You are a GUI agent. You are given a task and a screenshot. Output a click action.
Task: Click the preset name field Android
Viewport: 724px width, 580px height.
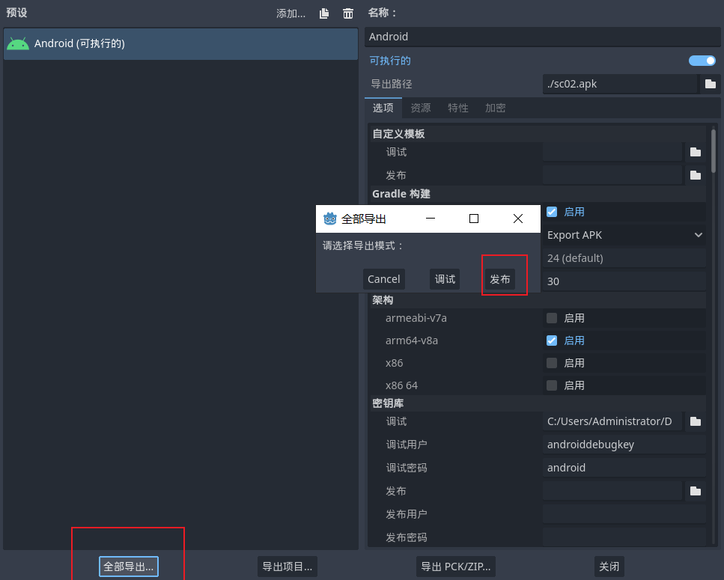(x=543, y=37)
